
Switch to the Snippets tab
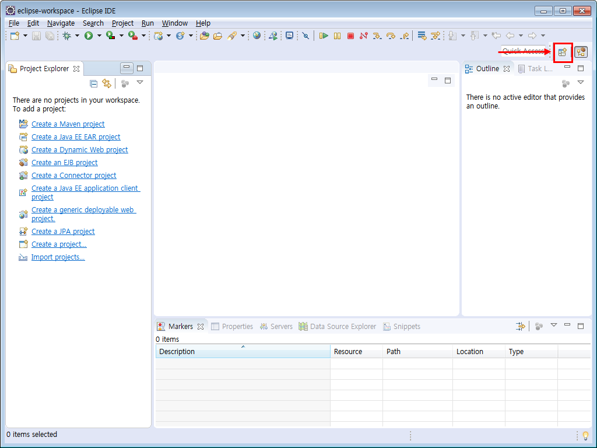[x=402, y=327]
